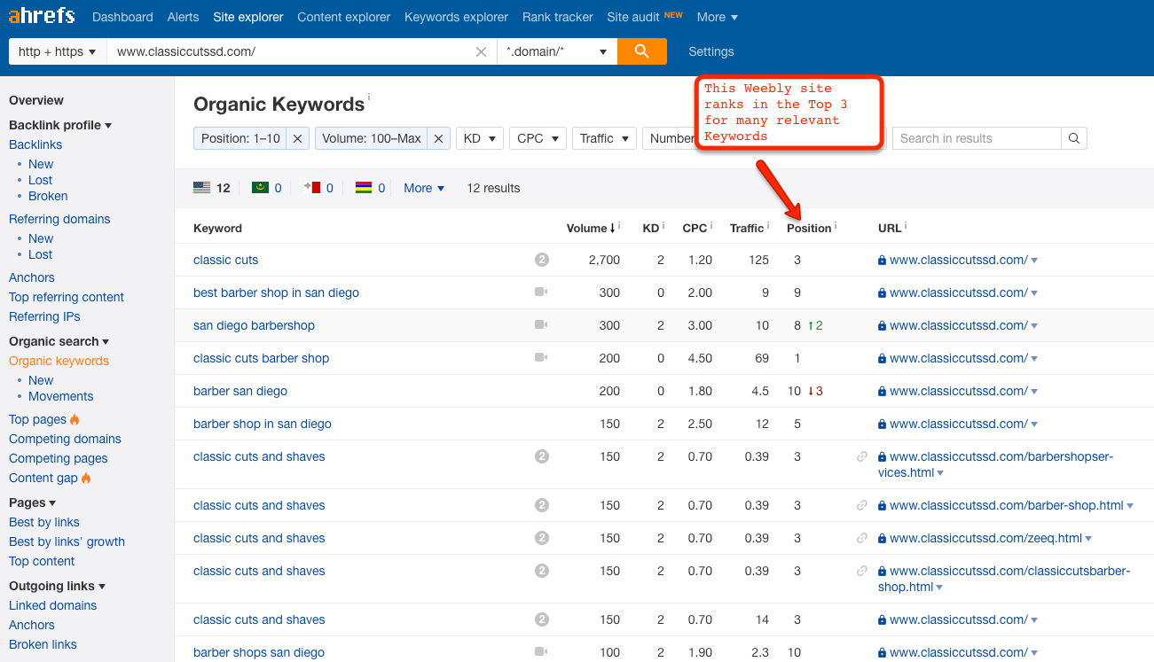Select the United States flag
This screenshot has width=1154, height=662.
[201, 188]
